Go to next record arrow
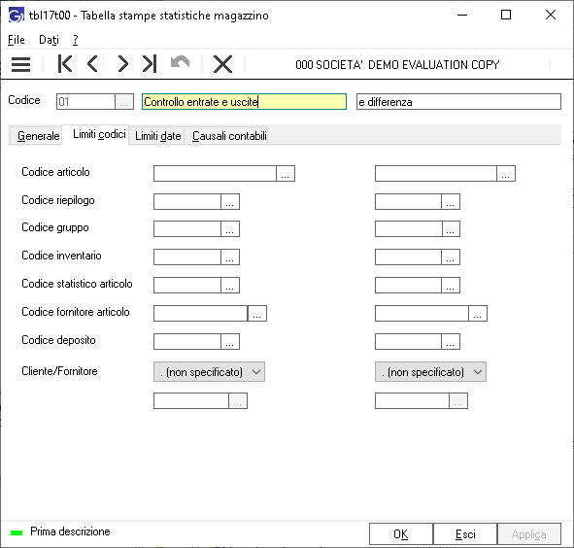Viewport: 574px width, 548px height. (122, 64)
